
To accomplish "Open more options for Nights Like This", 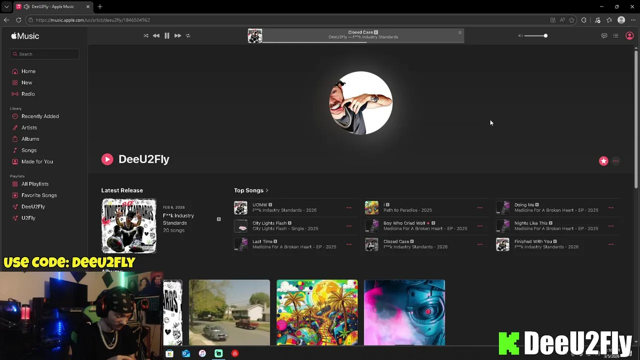I will [611, 226].
